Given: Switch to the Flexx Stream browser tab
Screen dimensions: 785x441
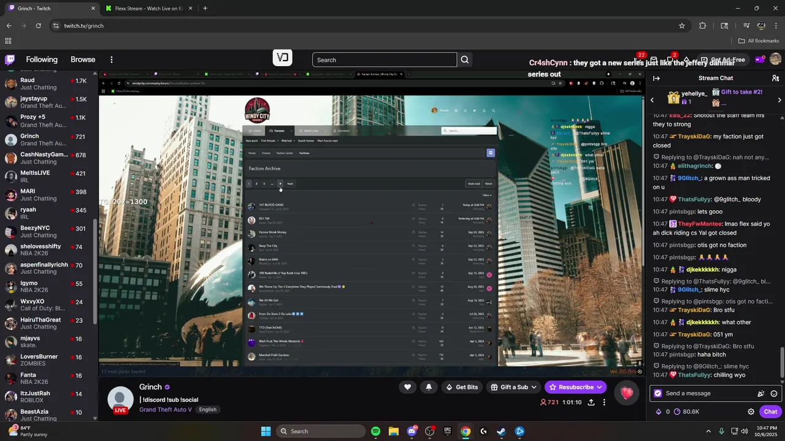Looking at the screenshot, I should [x=149, y=9].
